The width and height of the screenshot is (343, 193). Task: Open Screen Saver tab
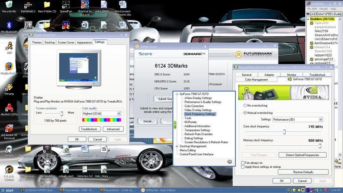[x=66, y=42]
